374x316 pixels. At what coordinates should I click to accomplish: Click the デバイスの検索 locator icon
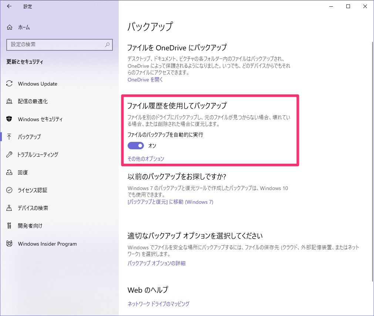click(9, 208)
